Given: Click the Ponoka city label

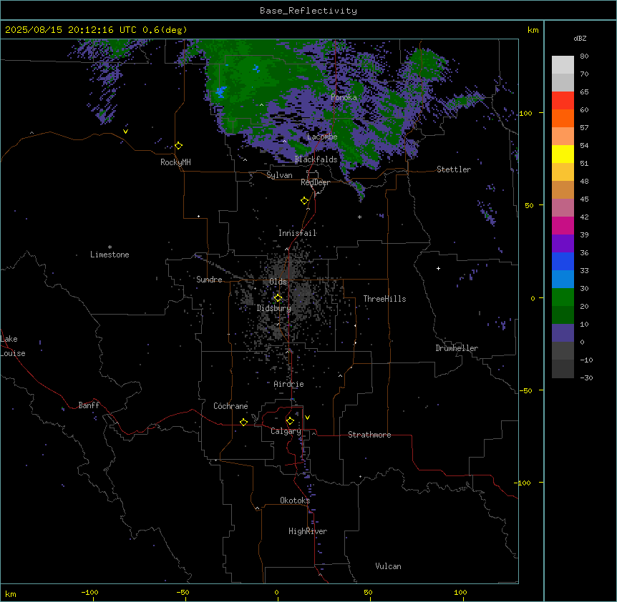Looking at the screenshot, I should (x=344, y=97).
